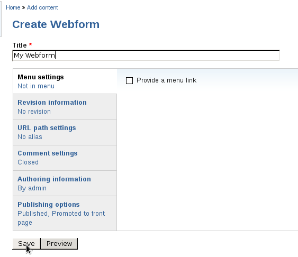
Task: Open the URL path settings tab
Action: [x=65, y=133]
